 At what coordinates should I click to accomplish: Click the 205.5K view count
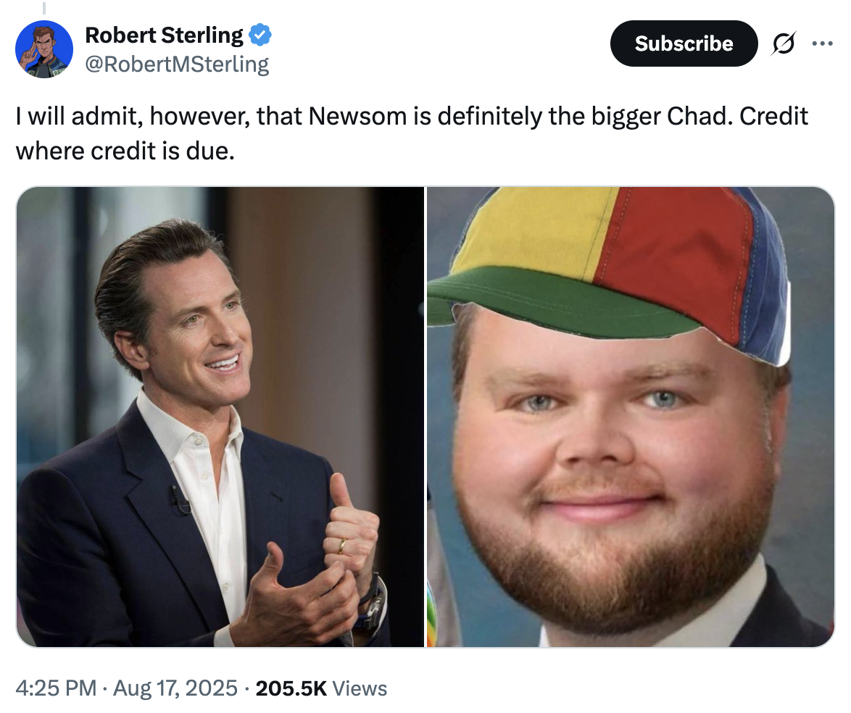(x=291, y=688)
